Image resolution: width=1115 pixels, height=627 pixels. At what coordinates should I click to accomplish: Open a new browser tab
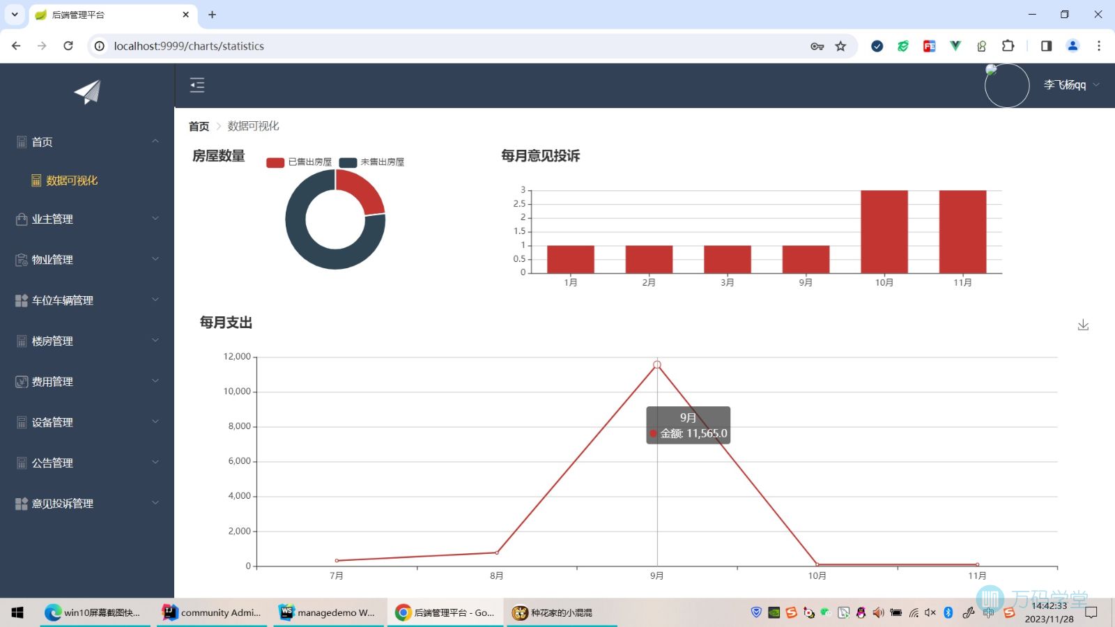coord(212,15)
